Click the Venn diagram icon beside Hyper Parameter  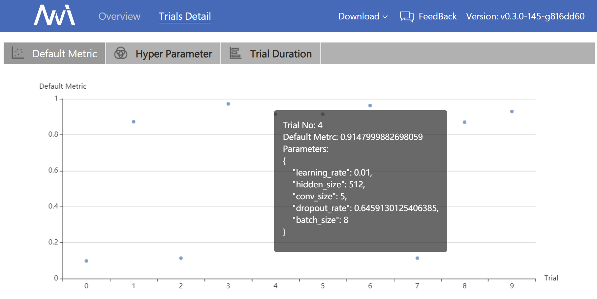121,53
